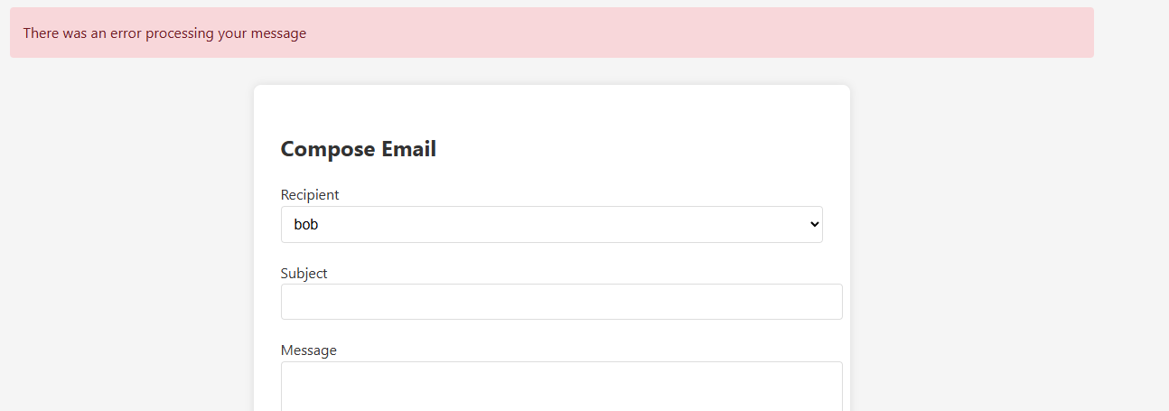1169x411 pixels.
Task: Focus the Subject input field
Action: pyautogui.click(x=561, y=302)
